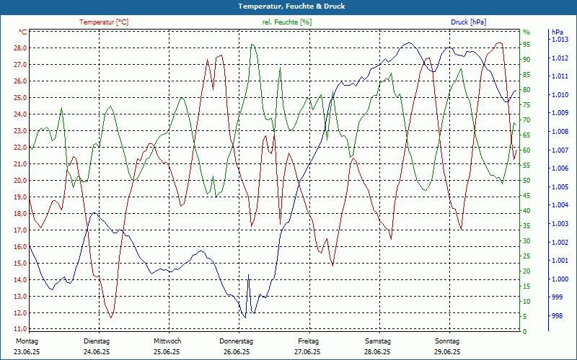577x360 pixels.
Task: Click the '1.013' pressure axis value
Action: pyautogui.click(x=560, y=40)
